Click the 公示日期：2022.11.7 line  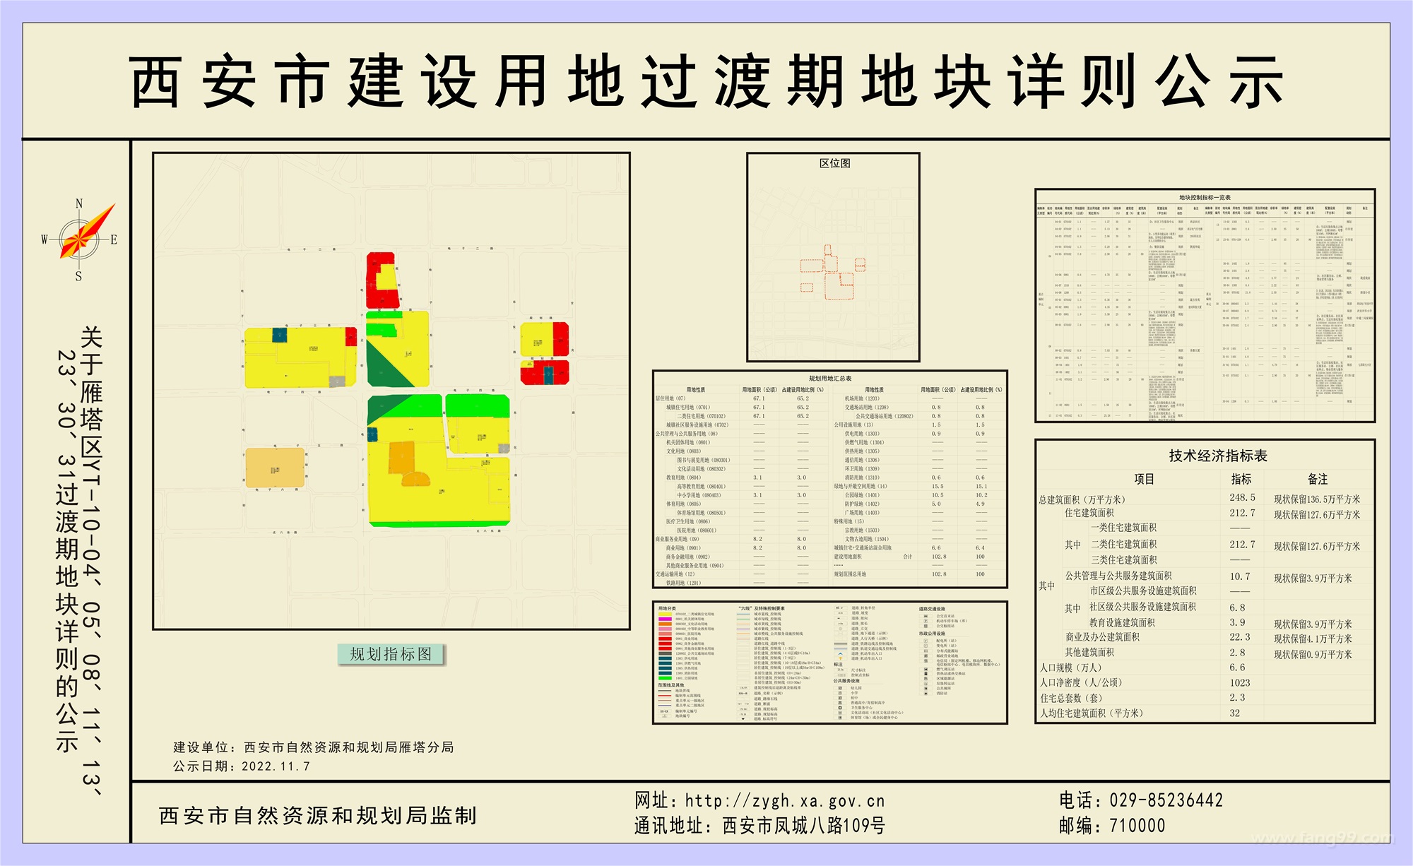242,766
